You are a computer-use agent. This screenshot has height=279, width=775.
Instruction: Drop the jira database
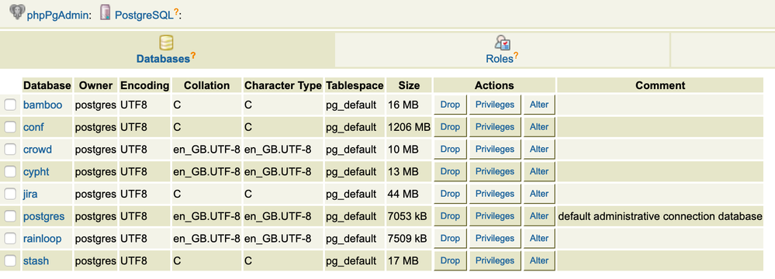(x=450, y=194)
